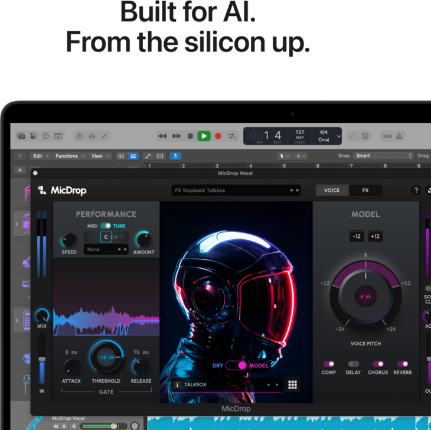
Task: Toggle the Cycle loop icon
Action: point(232,136)
